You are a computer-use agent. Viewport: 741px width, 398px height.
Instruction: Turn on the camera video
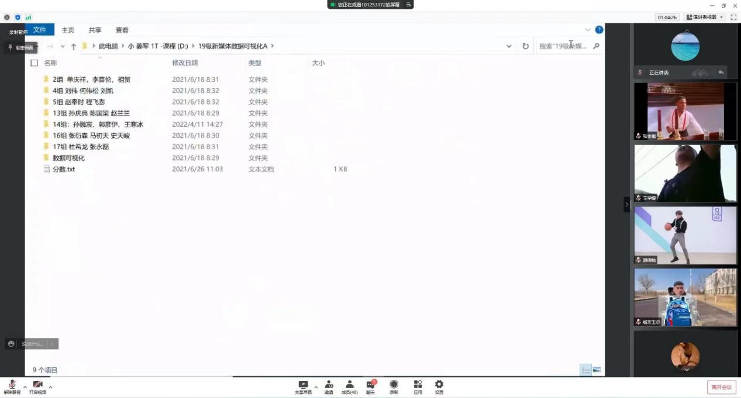tap(37, 387)
